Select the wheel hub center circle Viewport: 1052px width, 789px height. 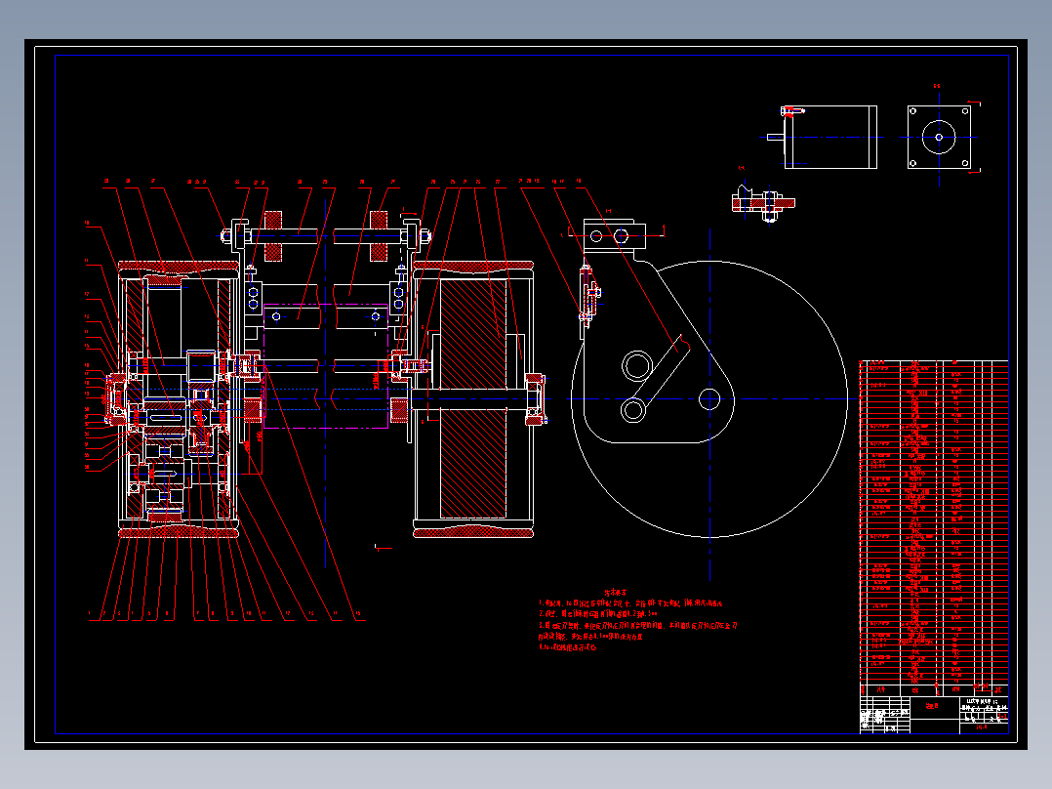pos(709,399)
